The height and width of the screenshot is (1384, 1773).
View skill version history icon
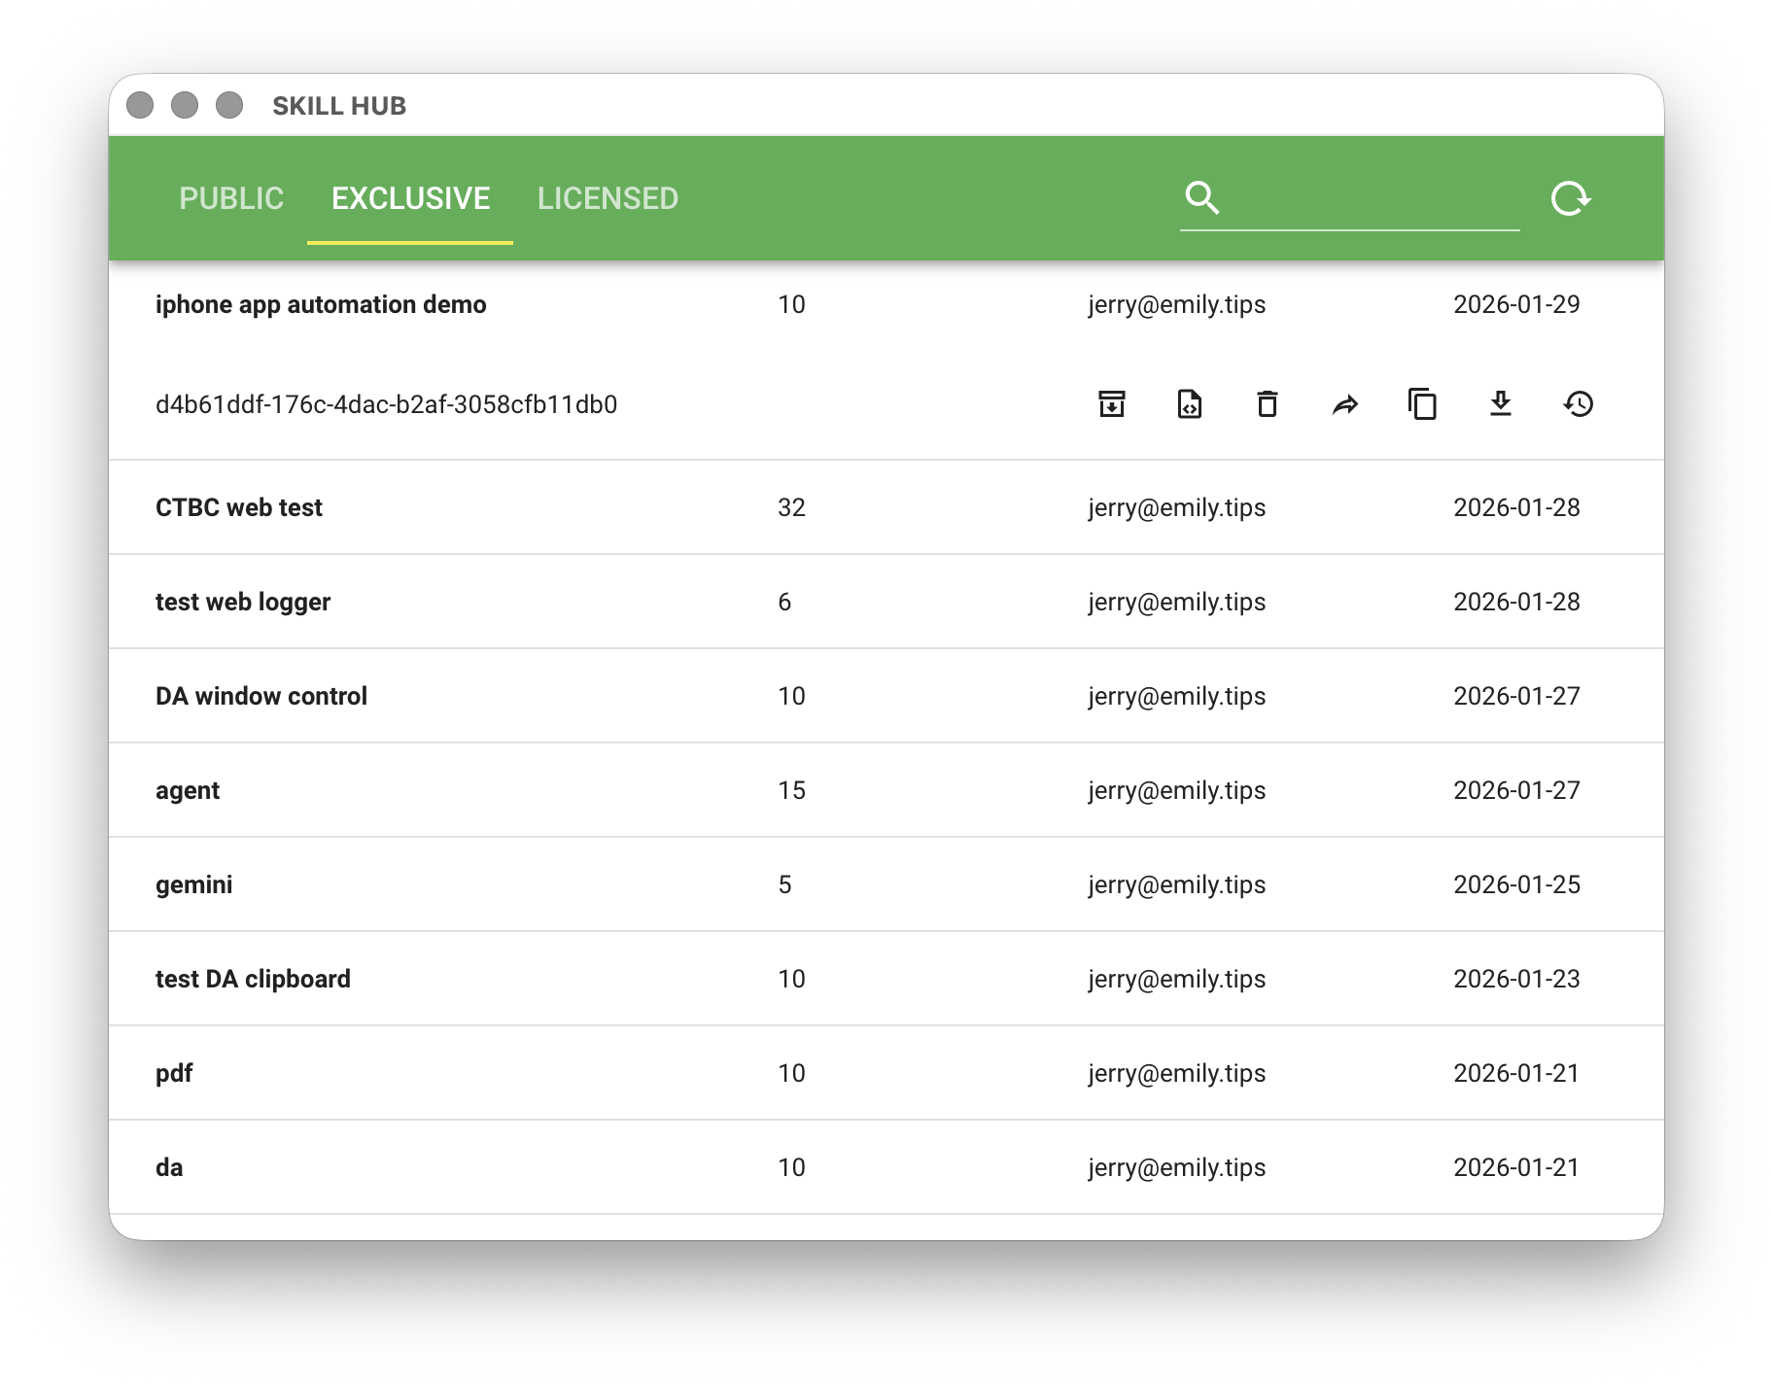[x=1578, y=403]
